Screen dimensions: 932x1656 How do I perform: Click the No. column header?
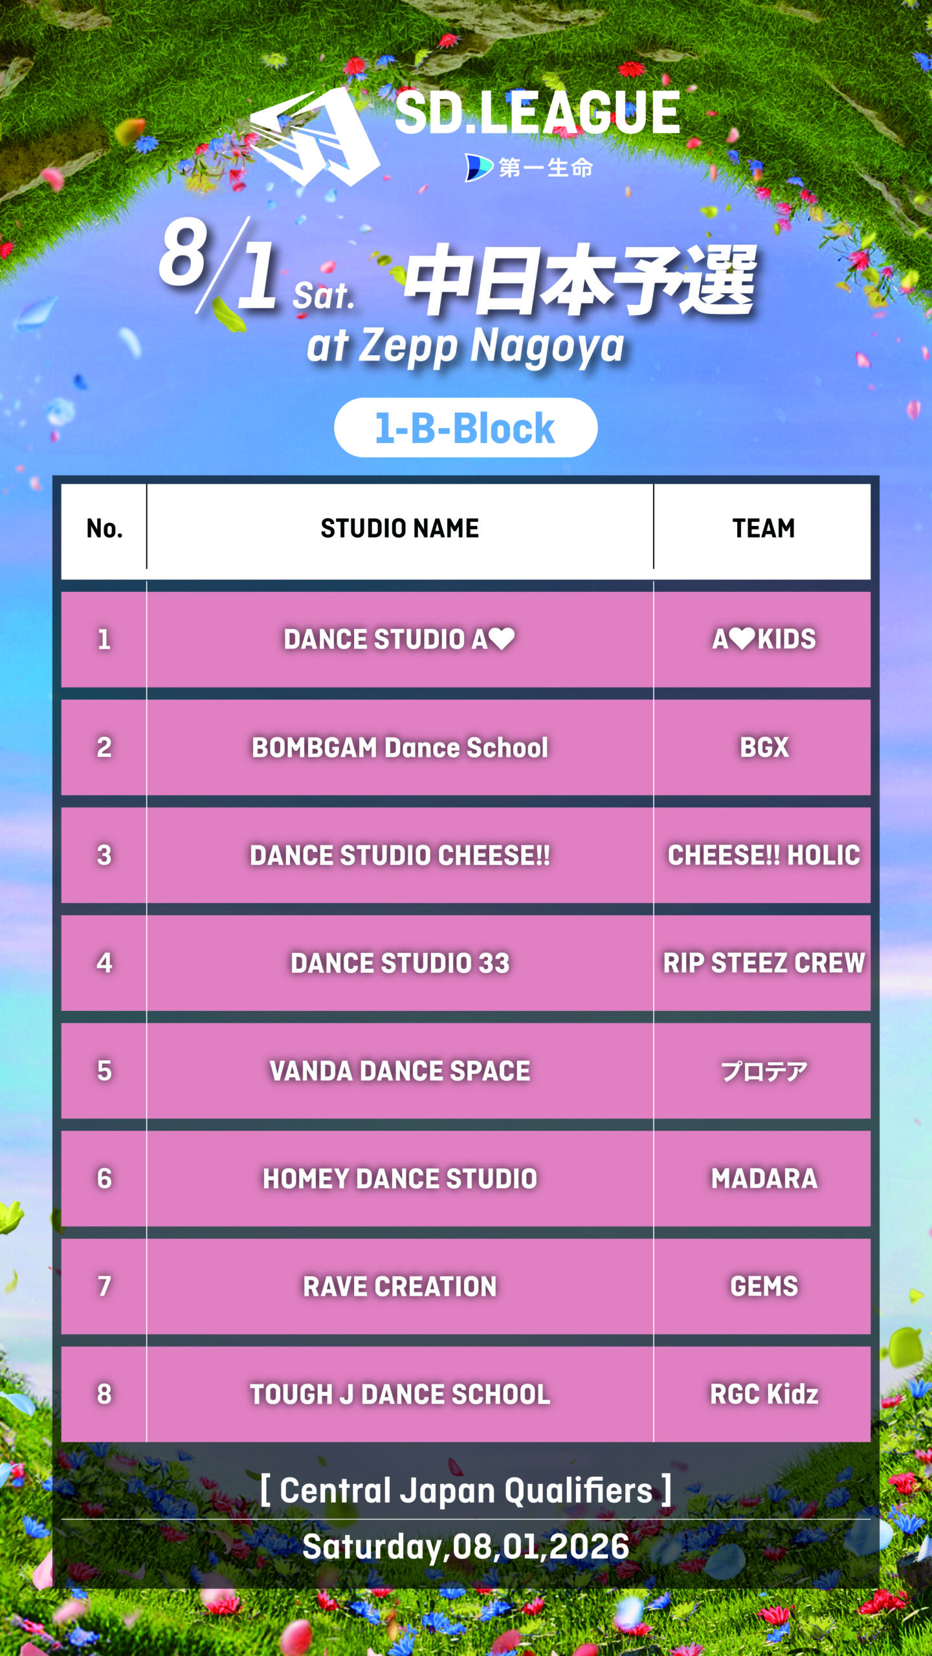[105, 528]
